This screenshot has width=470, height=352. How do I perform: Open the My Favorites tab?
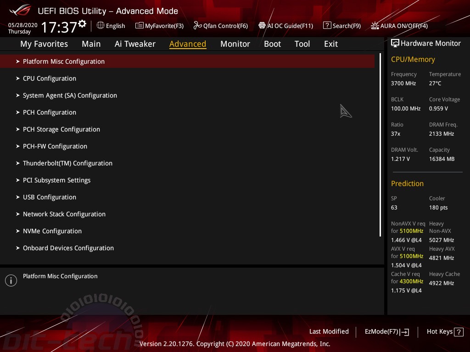click(44, 44)
